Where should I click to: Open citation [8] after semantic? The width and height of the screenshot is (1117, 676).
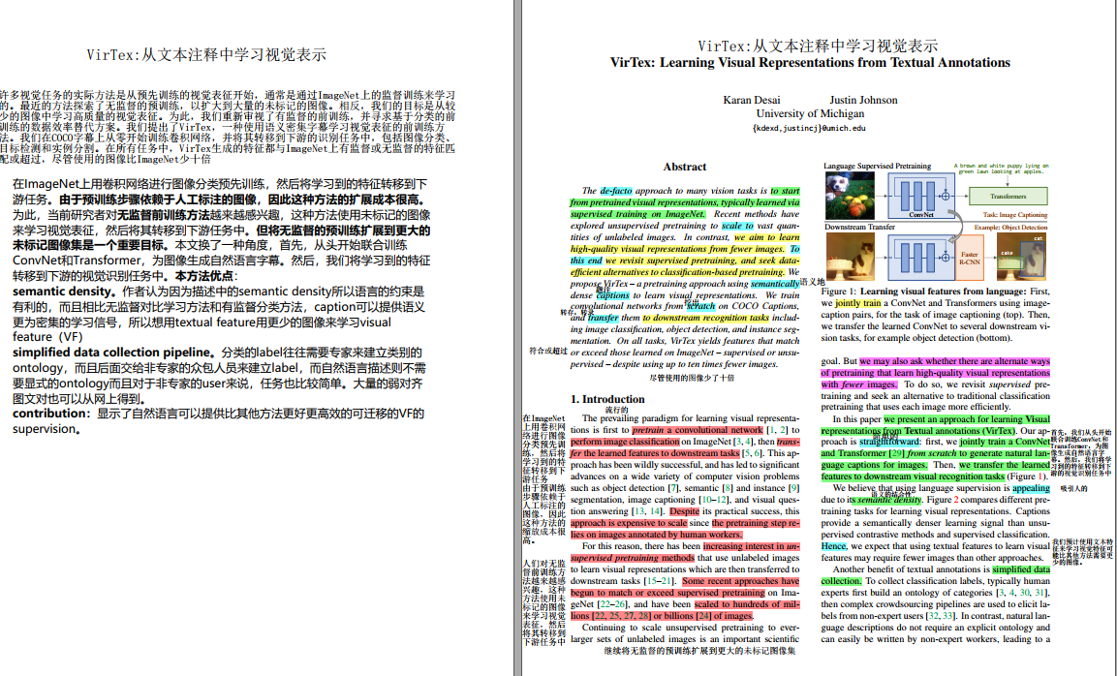(728, 488)
